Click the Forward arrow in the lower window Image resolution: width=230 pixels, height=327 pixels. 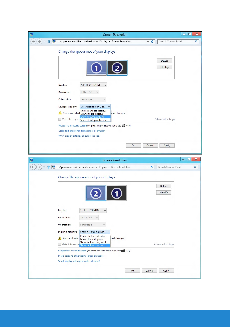tap(39, 167)
